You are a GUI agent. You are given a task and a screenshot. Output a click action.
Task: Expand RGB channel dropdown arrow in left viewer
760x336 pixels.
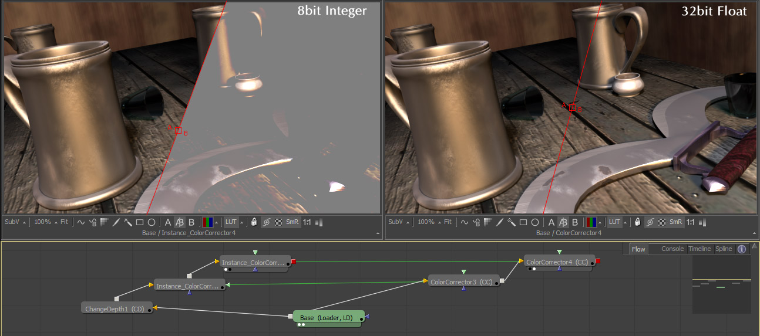click(x=217, y=222)
